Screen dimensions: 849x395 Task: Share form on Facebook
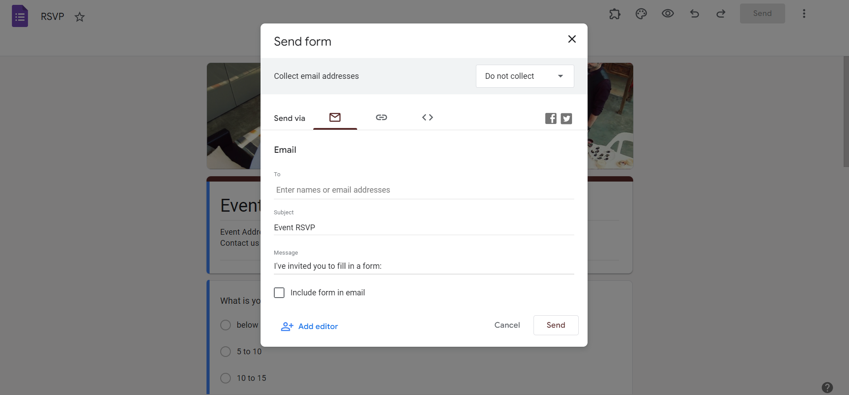551,119
